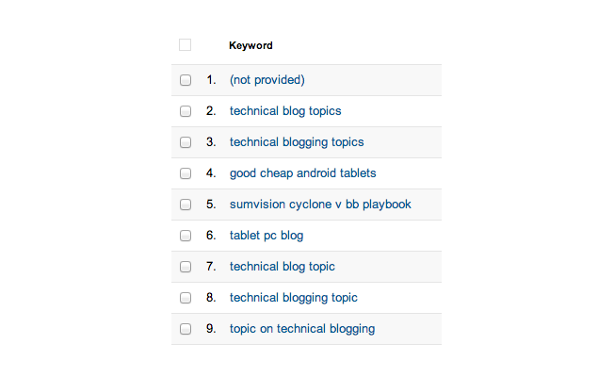Open sumvision cyclone v bb playbook link

coord(320,205)
